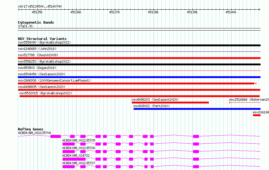Click the 45139k ruler label
269x170 pixels.
click(x=192, y=12)
